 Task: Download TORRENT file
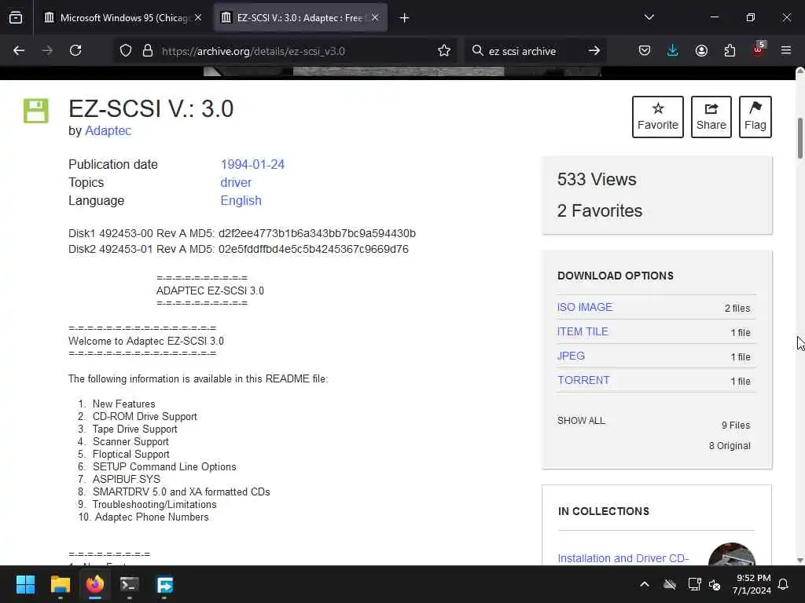point(584,381)
